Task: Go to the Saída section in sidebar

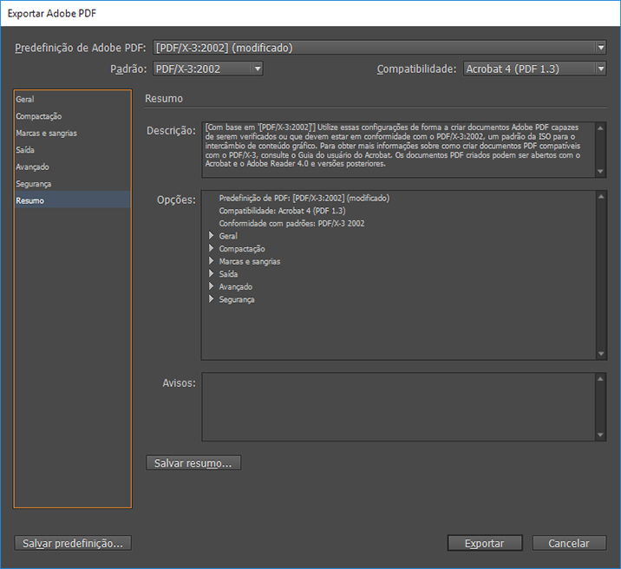Action: click(26, 150)
